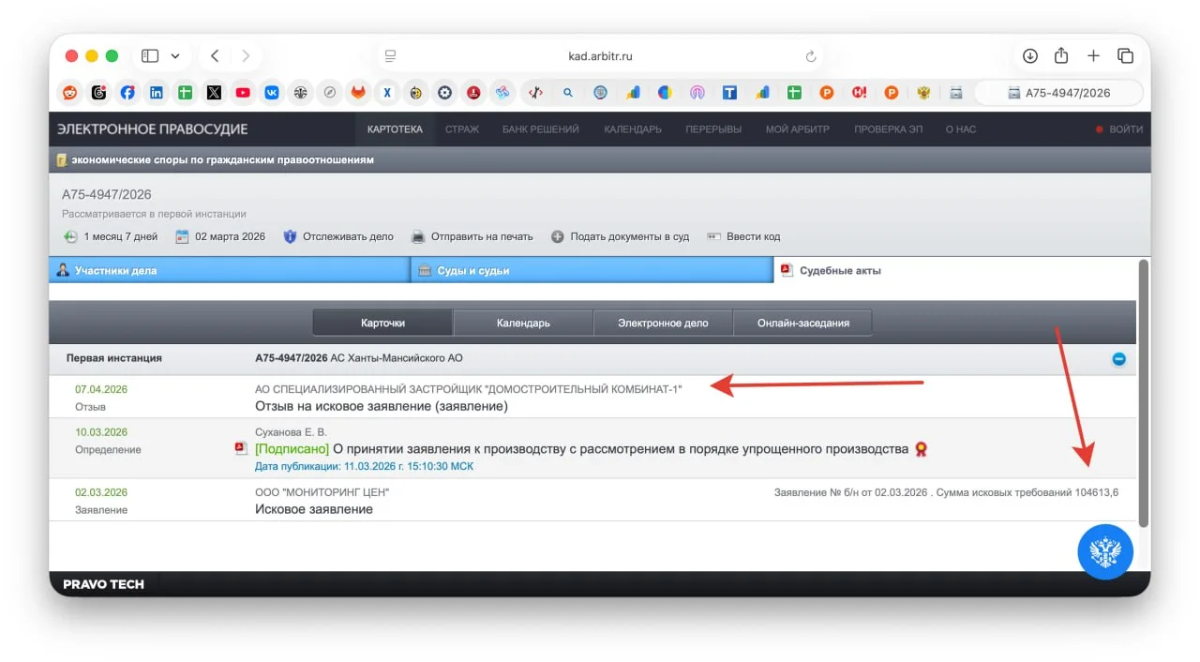Click the Reddit bookmark icon
Viewport: 1200px width, 662px height.
[70, 93]
